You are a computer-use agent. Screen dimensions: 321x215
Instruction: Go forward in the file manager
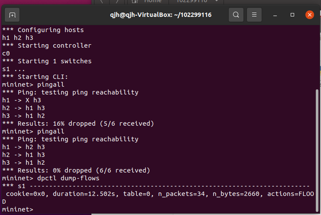coord(117,2)
